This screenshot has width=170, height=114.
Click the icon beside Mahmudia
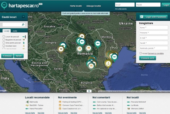[x=27, y=102]
